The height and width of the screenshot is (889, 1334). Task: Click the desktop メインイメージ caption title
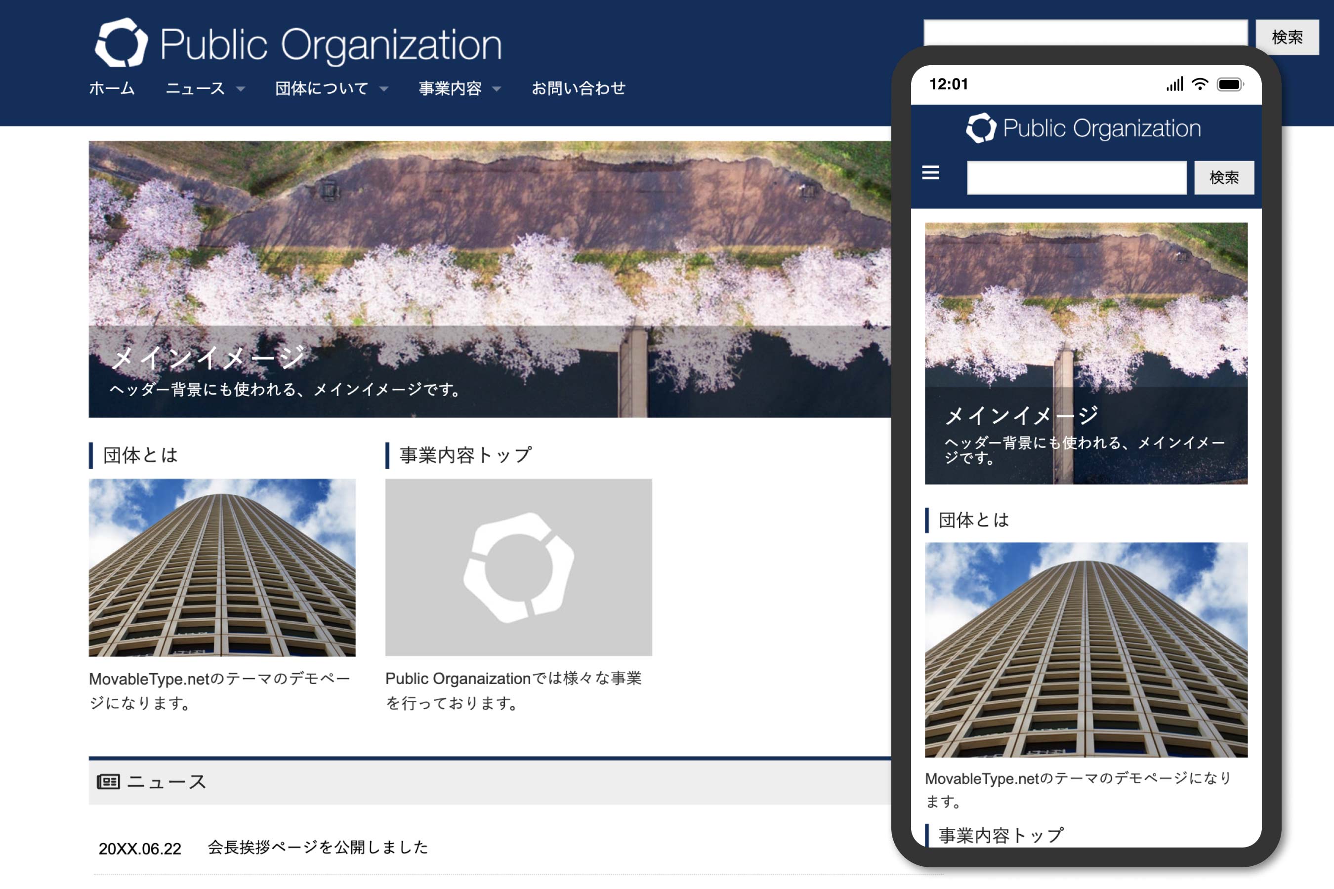click(208, 358)
